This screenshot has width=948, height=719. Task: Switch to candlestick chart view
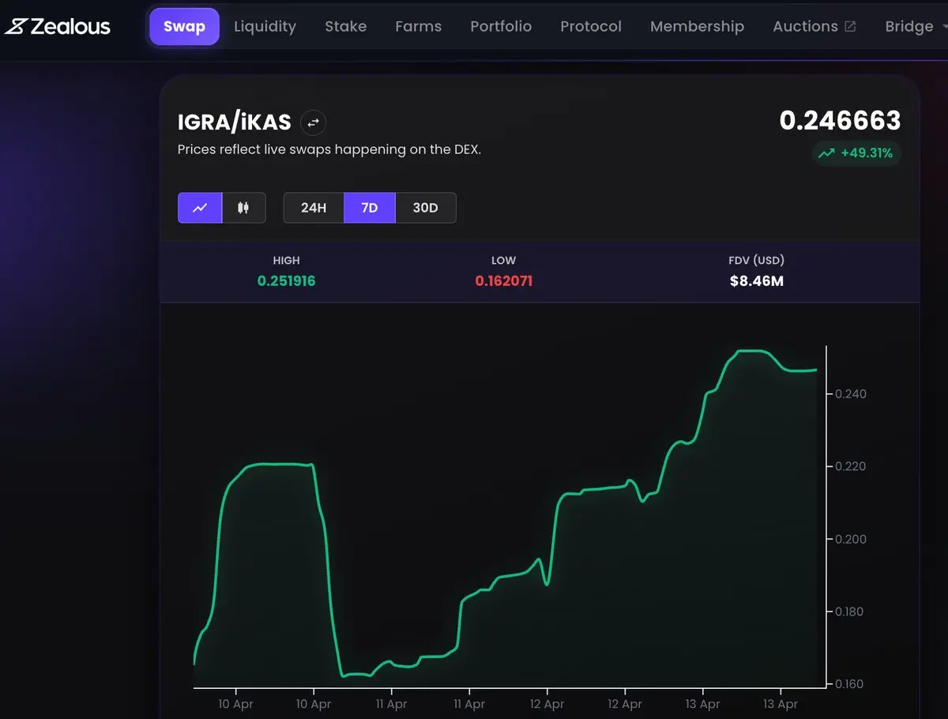point(243,208)
